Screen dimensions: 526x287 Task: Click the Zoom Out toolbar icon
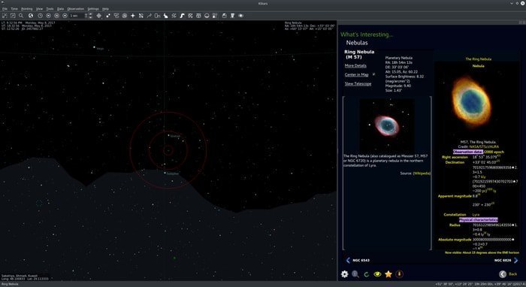13,16
